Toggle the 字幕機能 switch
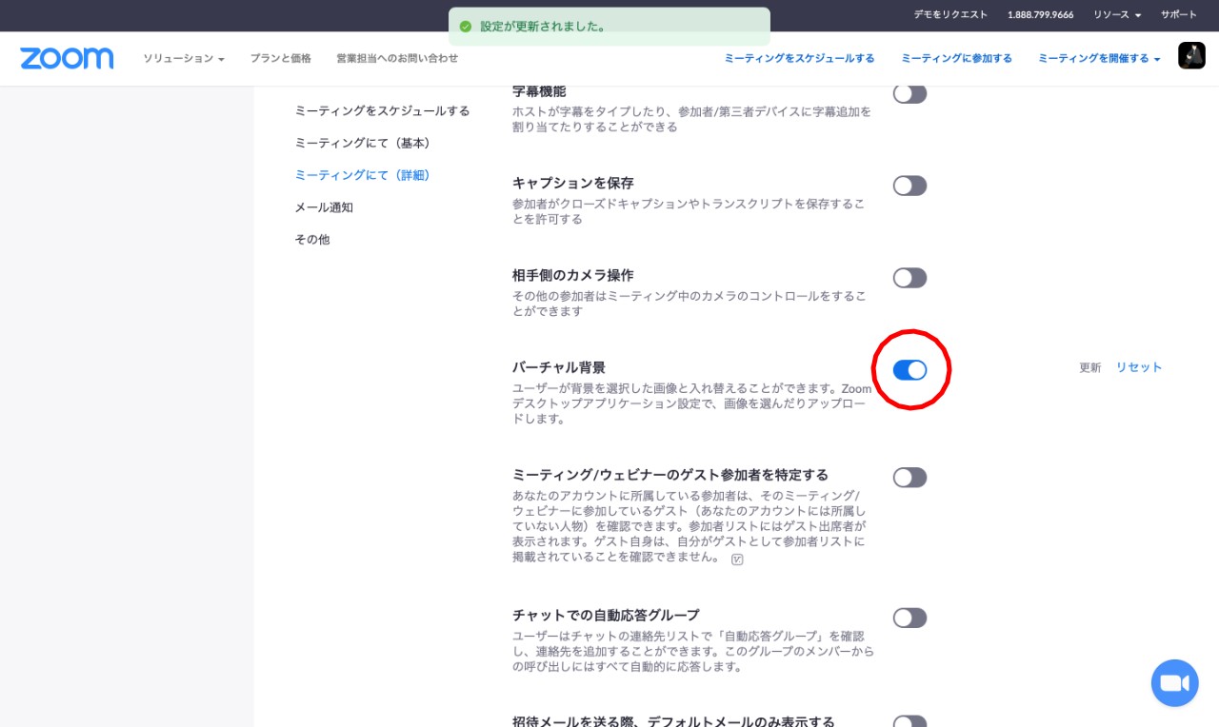The height and width of the screenshot is (727, 1219). click(909, 94)
